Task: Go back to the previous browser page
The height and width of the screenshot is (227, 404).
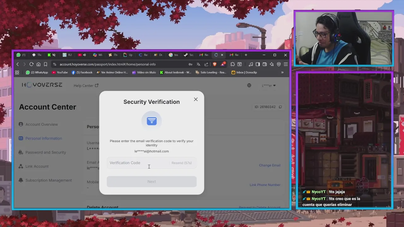Action: click(x=18, y=64)
